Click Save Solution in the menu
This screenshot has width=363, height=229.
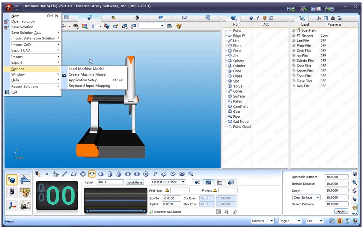pos(33,27)
